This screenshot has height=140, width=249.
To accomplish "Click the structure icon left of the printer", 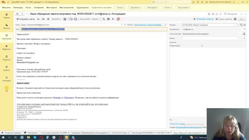I will pos(104,19).
